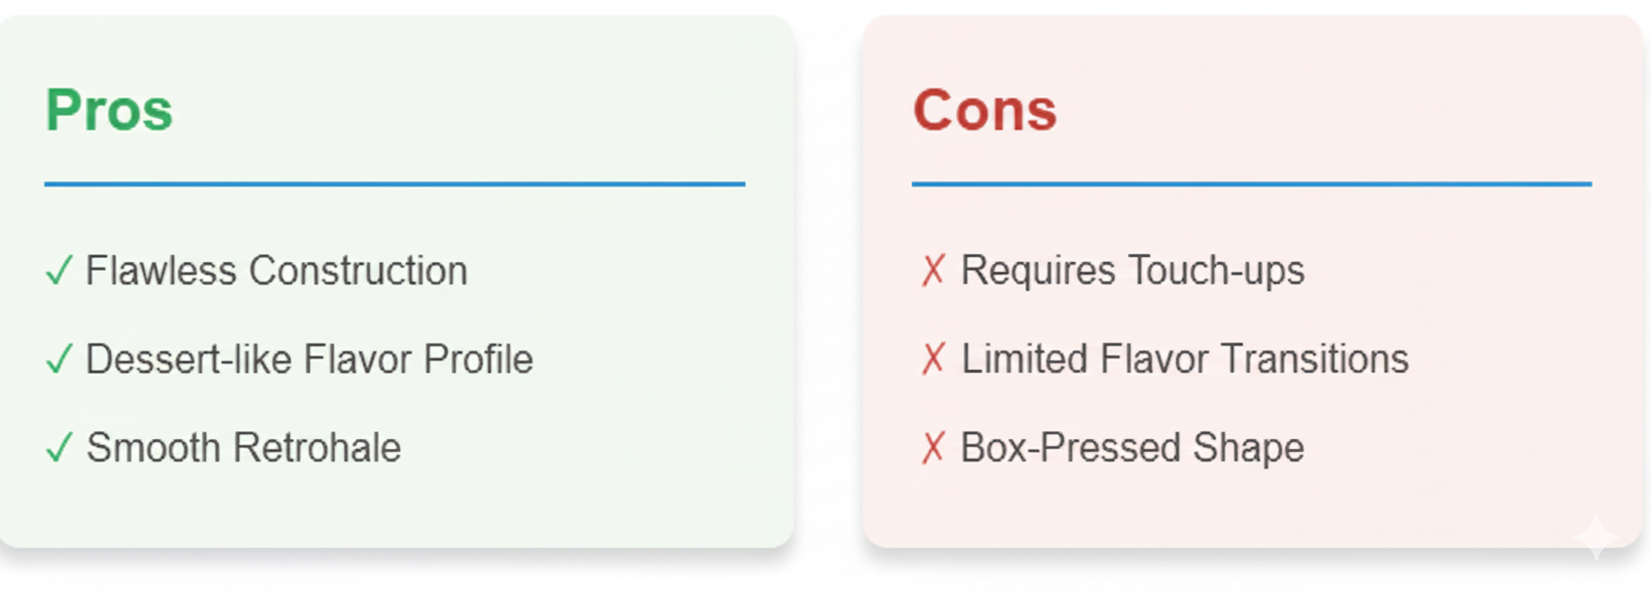Select the checkmark beside Smooth Retrohale

tap(58, 448)
